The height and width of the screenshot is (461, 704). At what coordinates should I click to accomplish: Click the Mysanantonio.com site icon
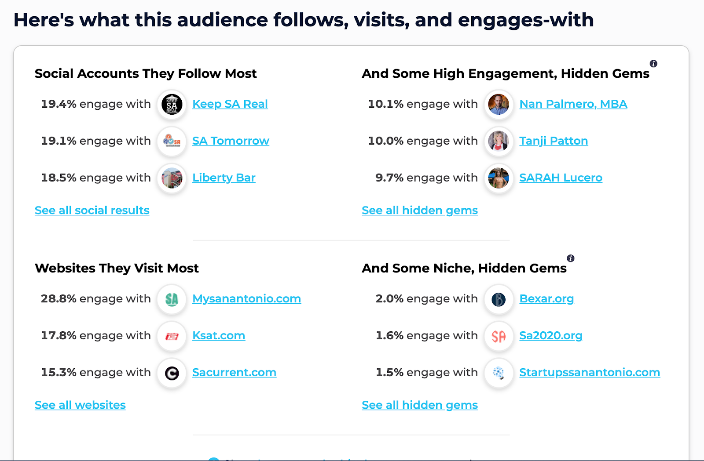(172, 300)
